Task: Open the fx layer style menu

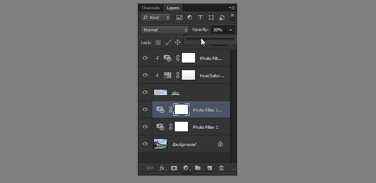Action: (162, 168)
